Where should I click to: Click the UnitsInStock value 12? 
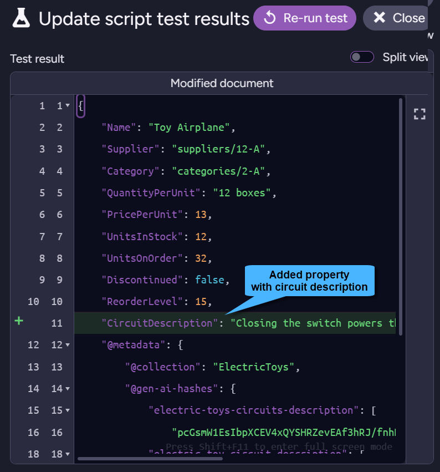pyautogui.click(x=201, y=237)
